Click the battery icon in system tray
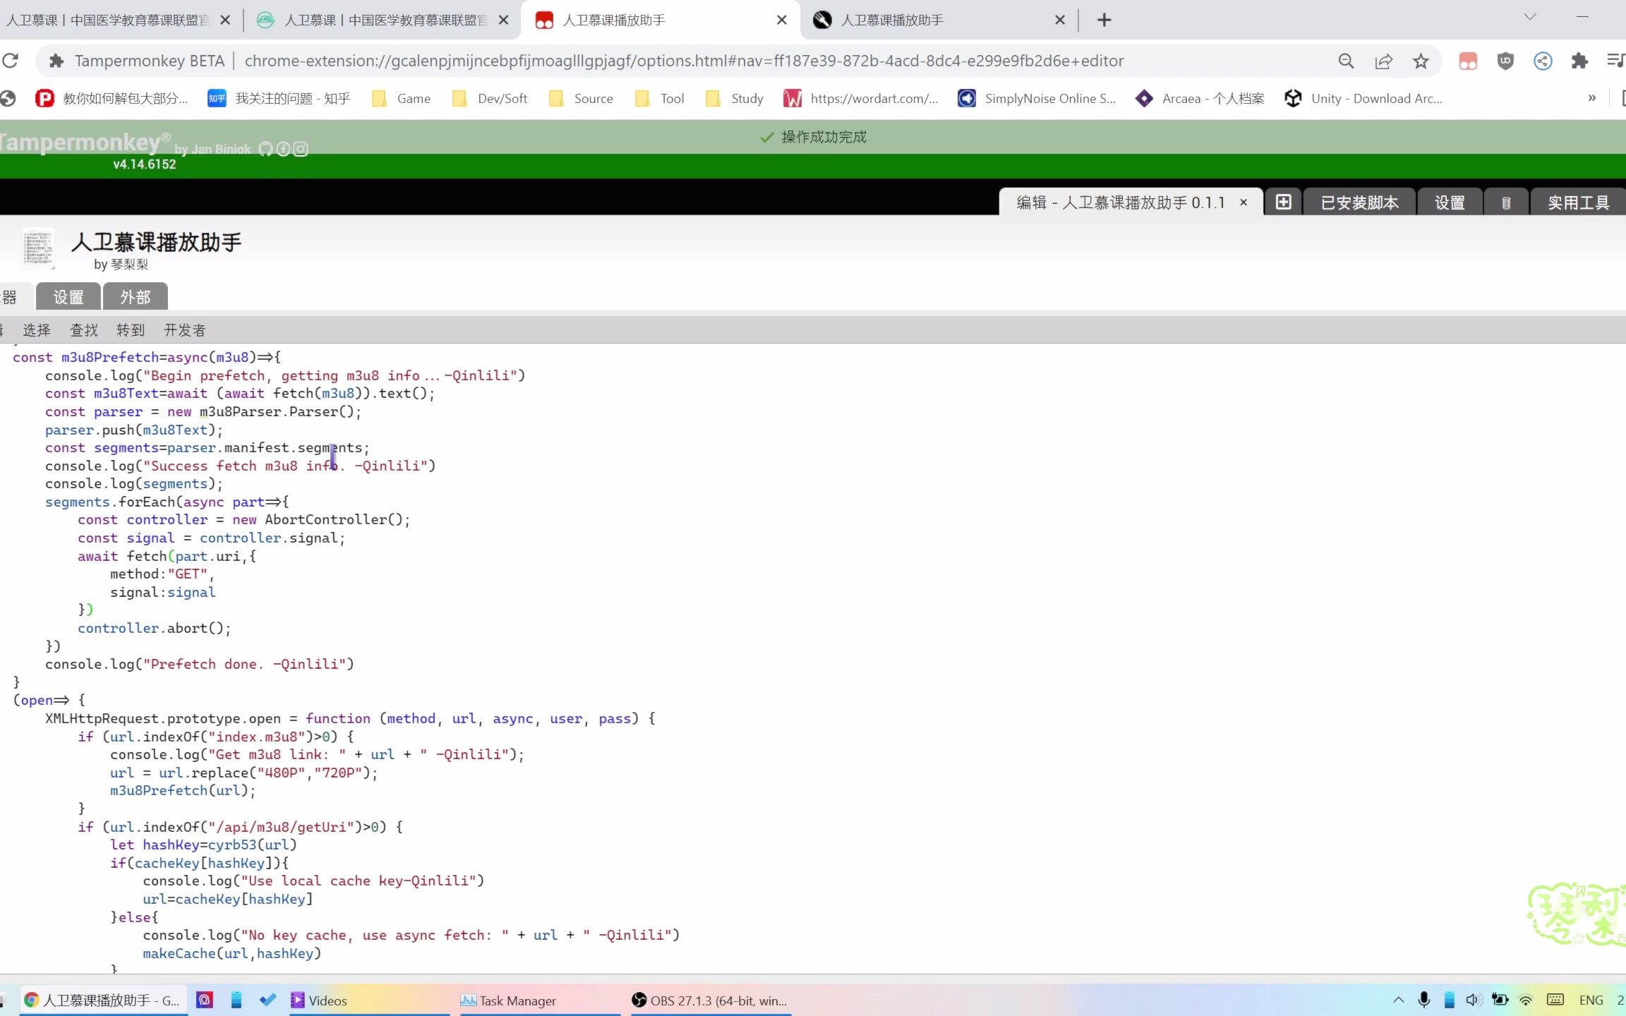 [x=1500, y=1000]
